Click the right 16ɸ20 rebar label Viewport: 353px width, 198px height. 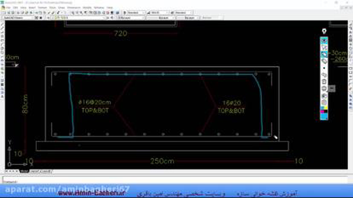click(x=232, y=103)
